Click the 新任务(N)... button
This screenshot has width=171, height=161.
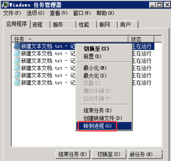coord(145,155)
